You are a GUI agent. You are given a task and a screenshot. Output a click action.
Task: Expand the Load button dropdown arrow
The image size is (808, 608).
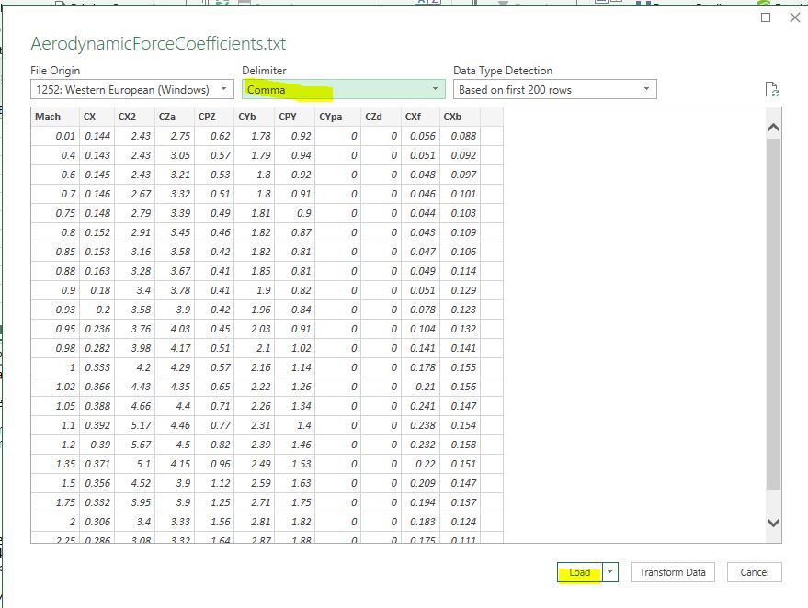point(611,572)
